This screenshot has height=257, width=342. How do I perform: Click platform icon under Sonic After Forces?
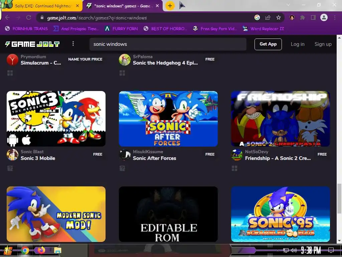point(122,168)
